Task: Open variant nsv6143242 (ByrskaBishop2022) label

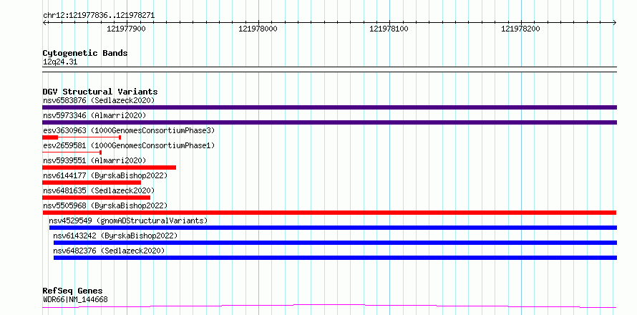Action: tap(115, 236)
